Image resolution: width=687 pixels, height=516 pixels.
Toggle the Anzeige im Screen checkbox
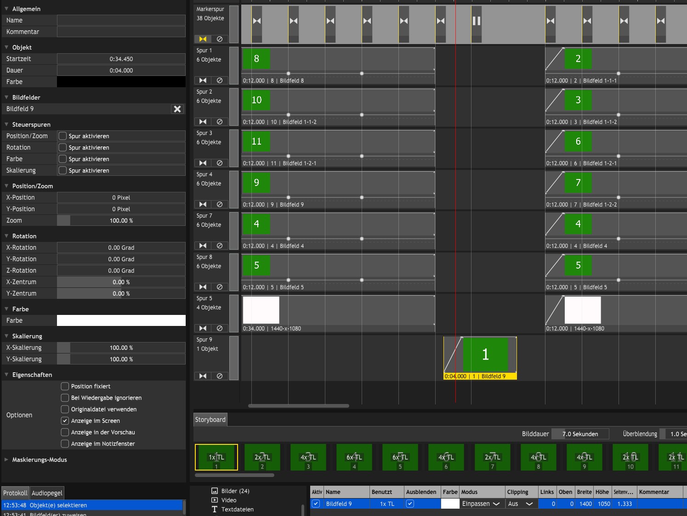click(65, 421)
